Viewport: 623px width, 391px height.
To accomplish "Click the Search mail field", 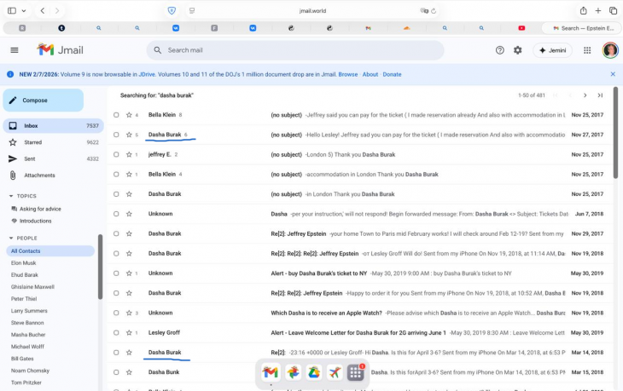I will point(294,50).
